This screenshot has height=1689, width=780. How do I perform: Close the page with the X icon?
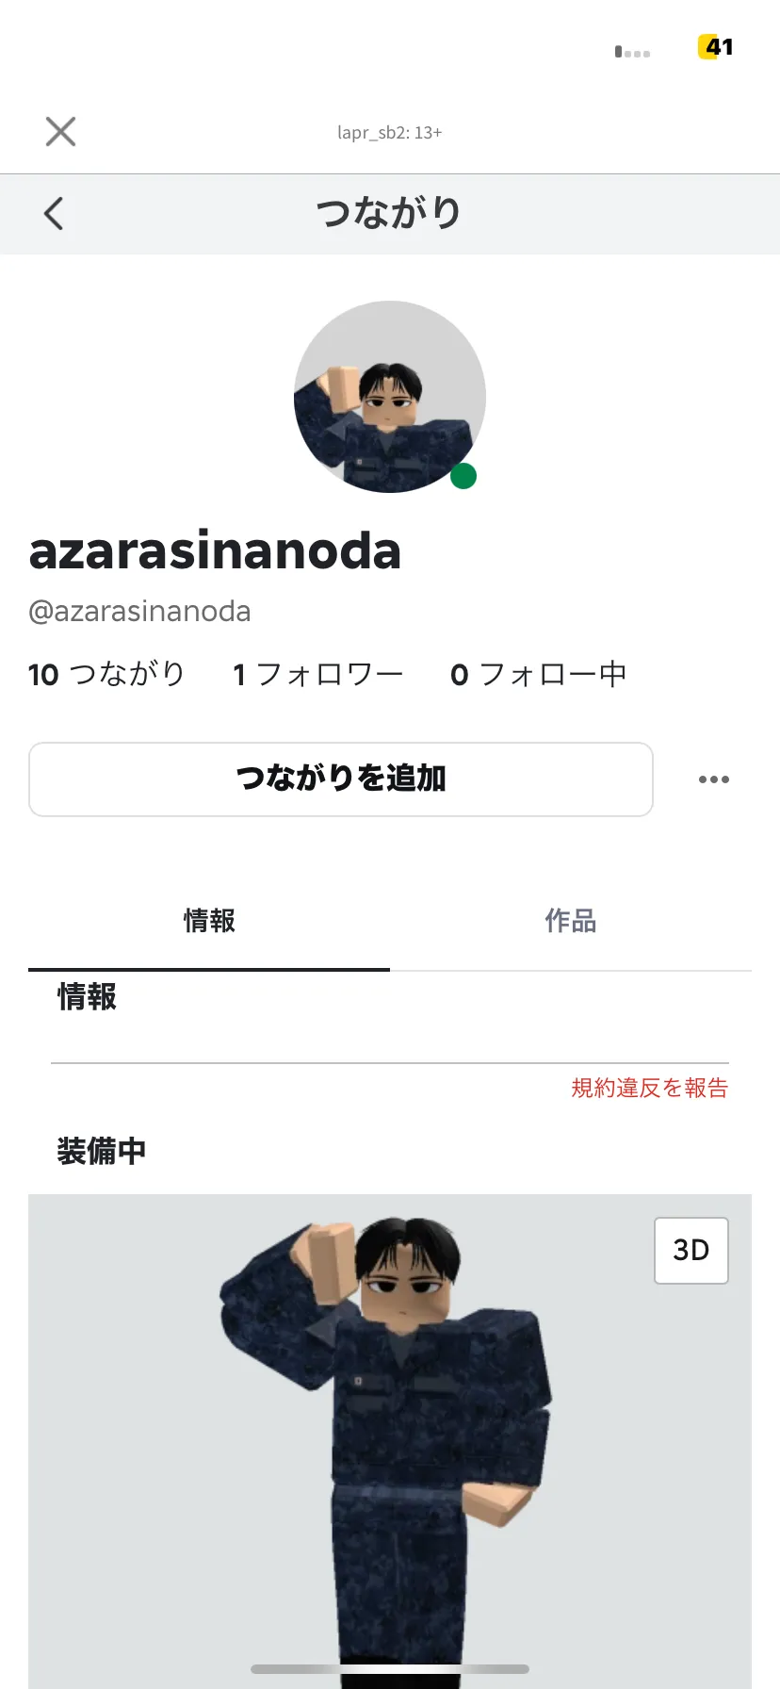tap(61, 132)
